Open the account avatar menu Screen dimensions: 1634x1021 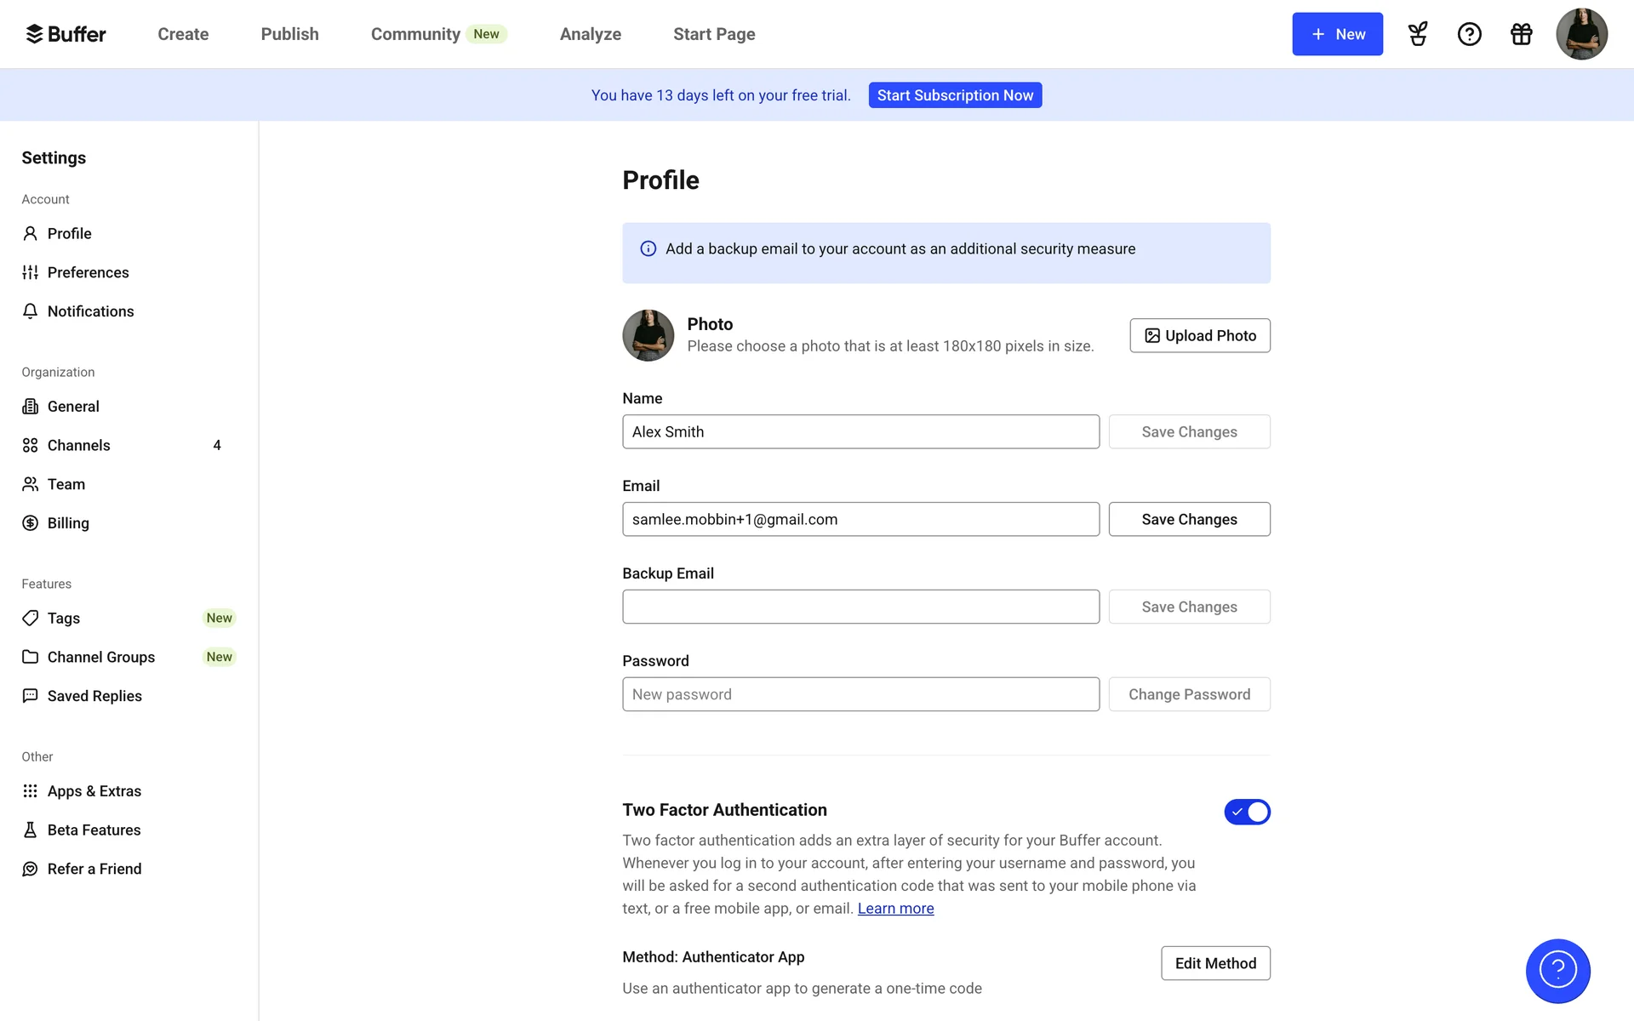coord(1581,34)
